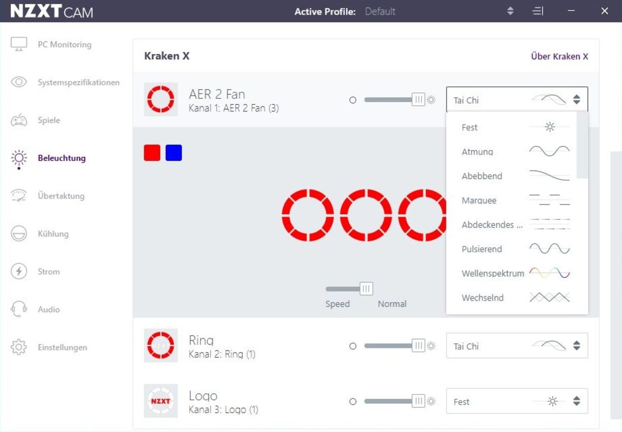
Task: Switch to the Kühlung section
Action: [53, 234]
